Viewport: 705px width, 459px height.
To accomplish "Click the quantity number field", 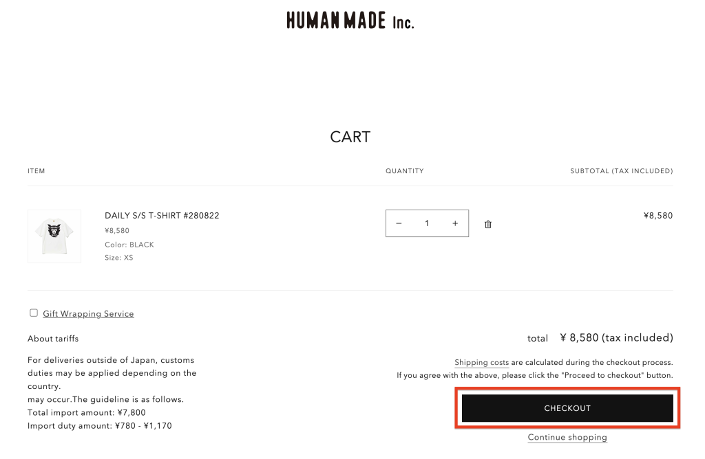I will (427, 223).
